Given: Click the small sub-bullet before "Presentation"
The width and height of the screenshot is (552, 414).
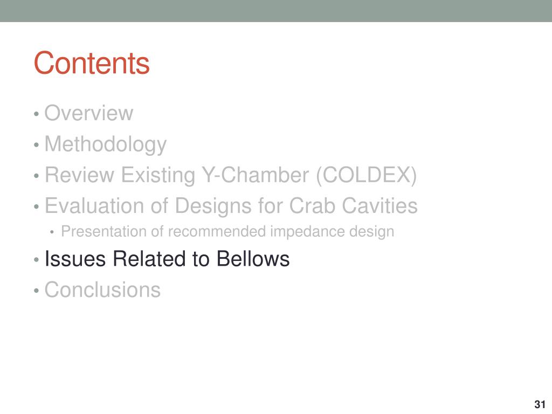Looking at the screenshot, I should [x=52, y=232].
